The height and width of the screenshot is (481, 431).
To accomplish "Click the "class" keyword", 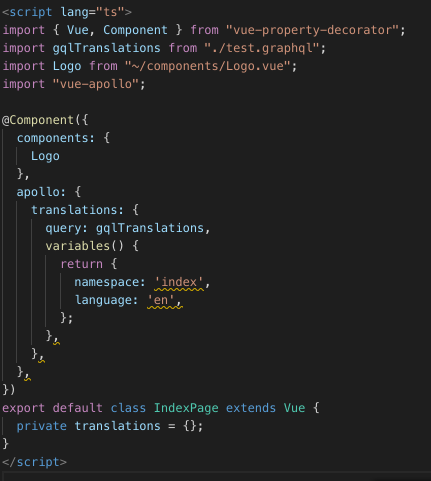I will point(128,408).
